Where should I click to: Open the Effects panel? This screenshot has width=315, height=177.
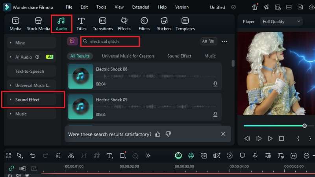124,24
